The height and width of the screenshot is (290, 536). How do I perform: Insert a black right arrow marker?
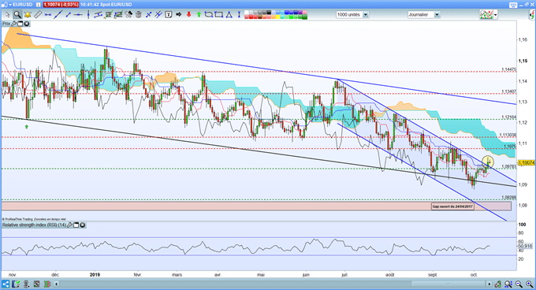tap(178, 15)
